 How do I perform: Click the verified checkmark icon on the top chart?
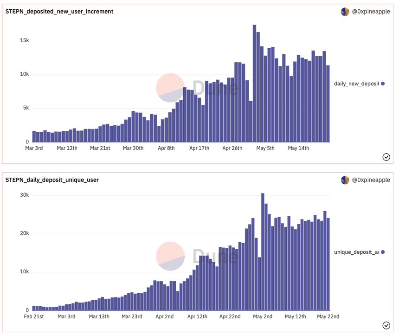(386, 157)
